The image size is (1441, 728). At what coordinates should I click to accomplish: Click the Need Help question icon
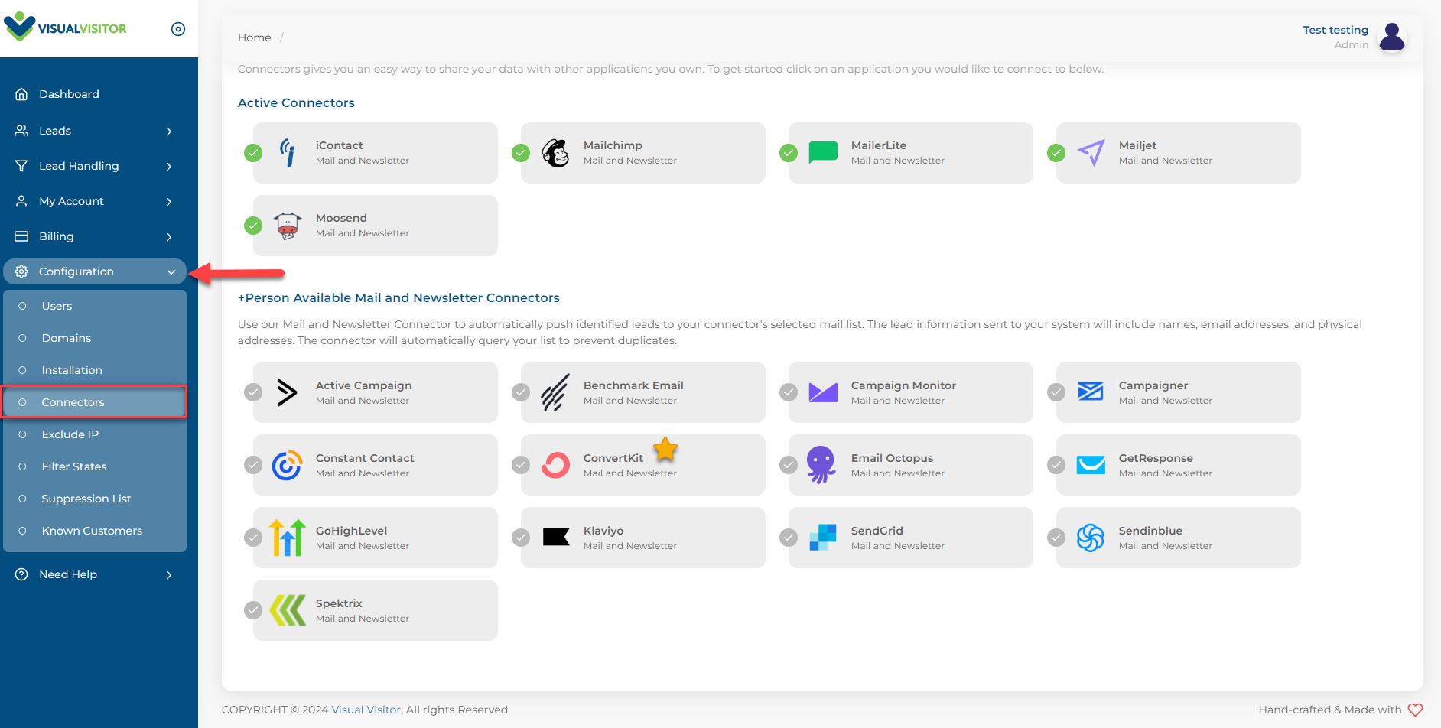(21, 574)
